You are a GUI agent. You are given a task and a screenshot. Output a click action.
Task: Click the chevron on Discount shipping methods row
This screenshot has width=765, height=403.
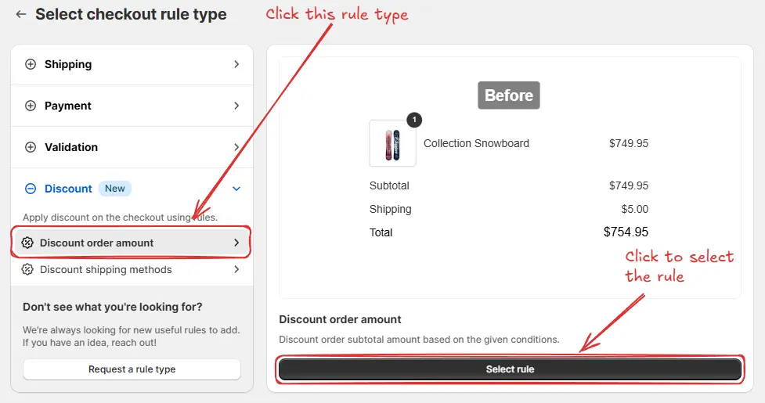pyautogui.click(x=236, y=269)
